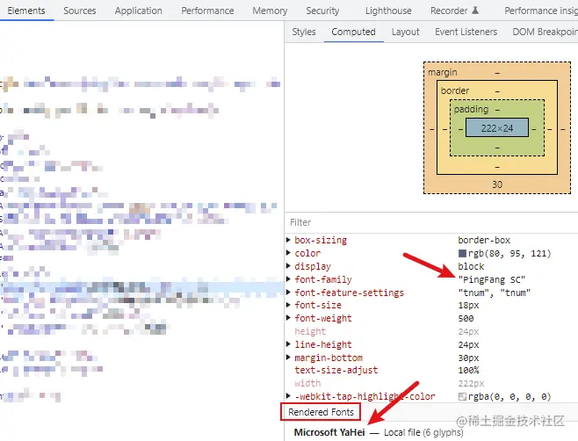Click the Microsoft YaHei font entry
The image size is (578, 441).
pyautogui.click(x=329, y=432)
